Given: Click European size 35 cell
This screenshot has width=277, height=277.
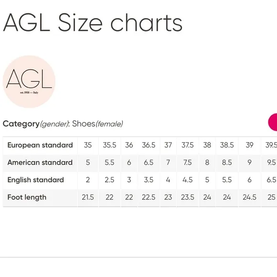Looking at the screenshot, I should pos(88,145).
